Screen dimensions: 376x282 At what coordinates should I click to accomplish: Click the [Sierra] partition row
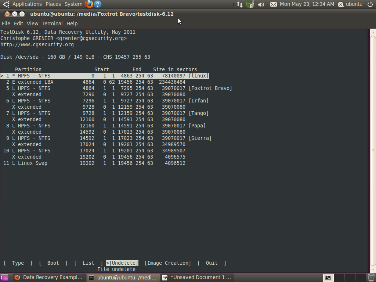tap(108, 138)
